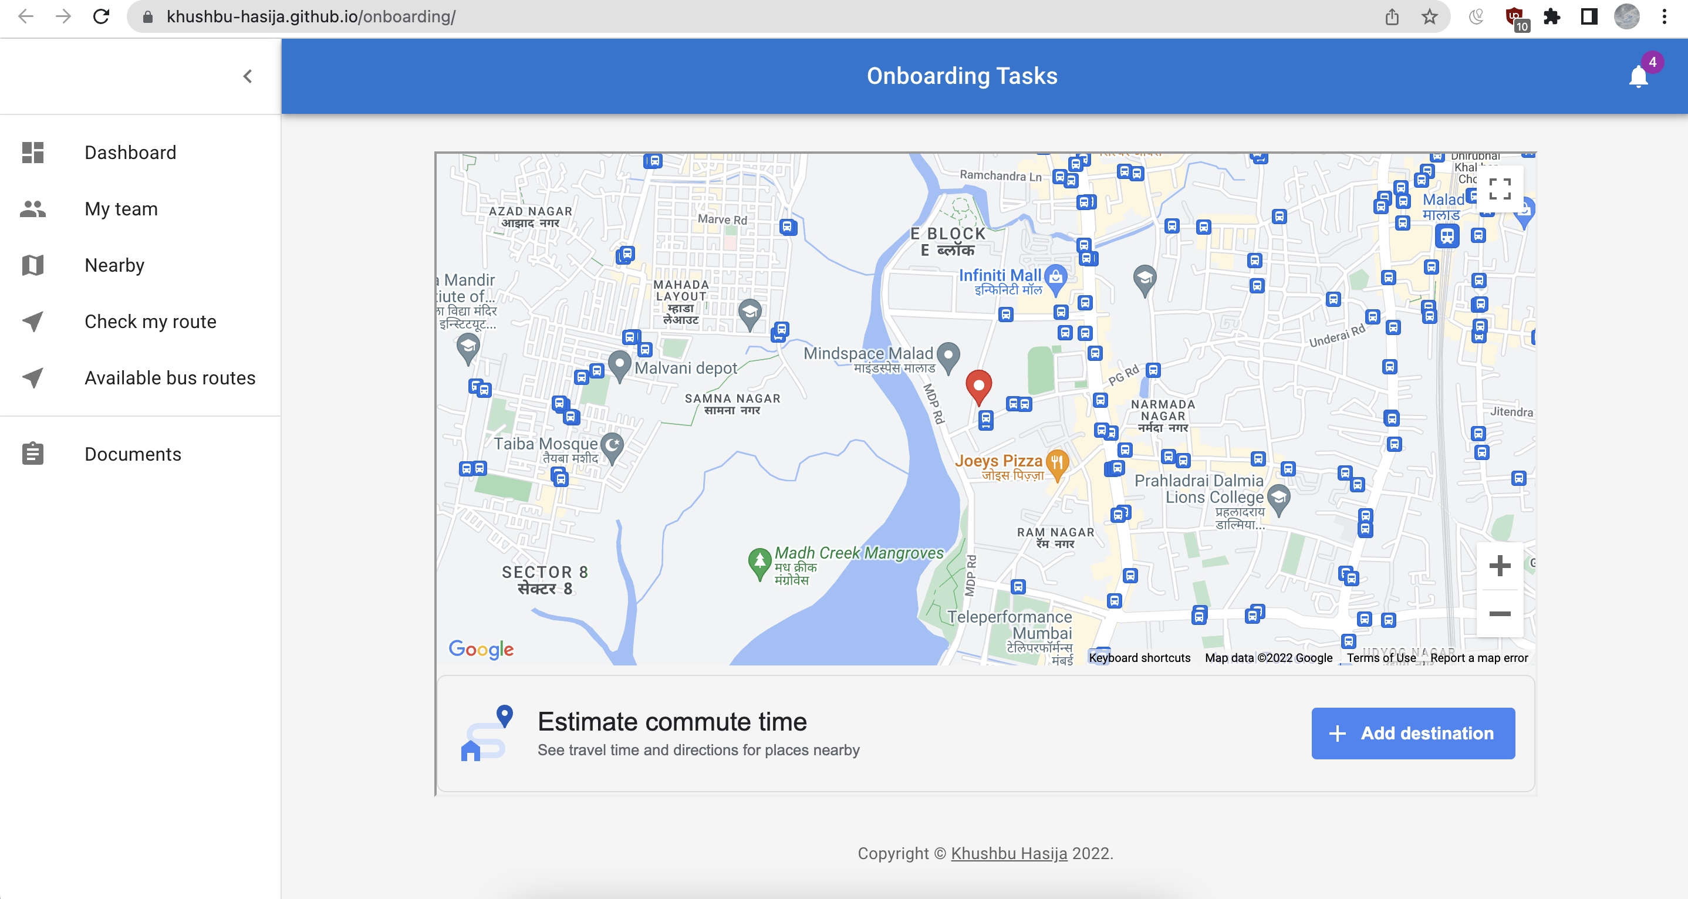Zoom out on the map
The width and height of the screenshot is (1688, 899).
tap(1499, 613)
